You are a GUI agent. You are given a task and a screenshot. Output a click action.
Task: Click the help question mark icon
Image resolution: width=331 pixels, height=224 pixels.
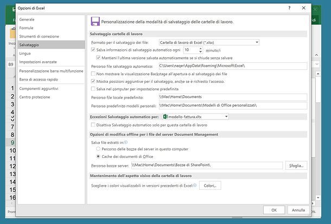point(289,8)
